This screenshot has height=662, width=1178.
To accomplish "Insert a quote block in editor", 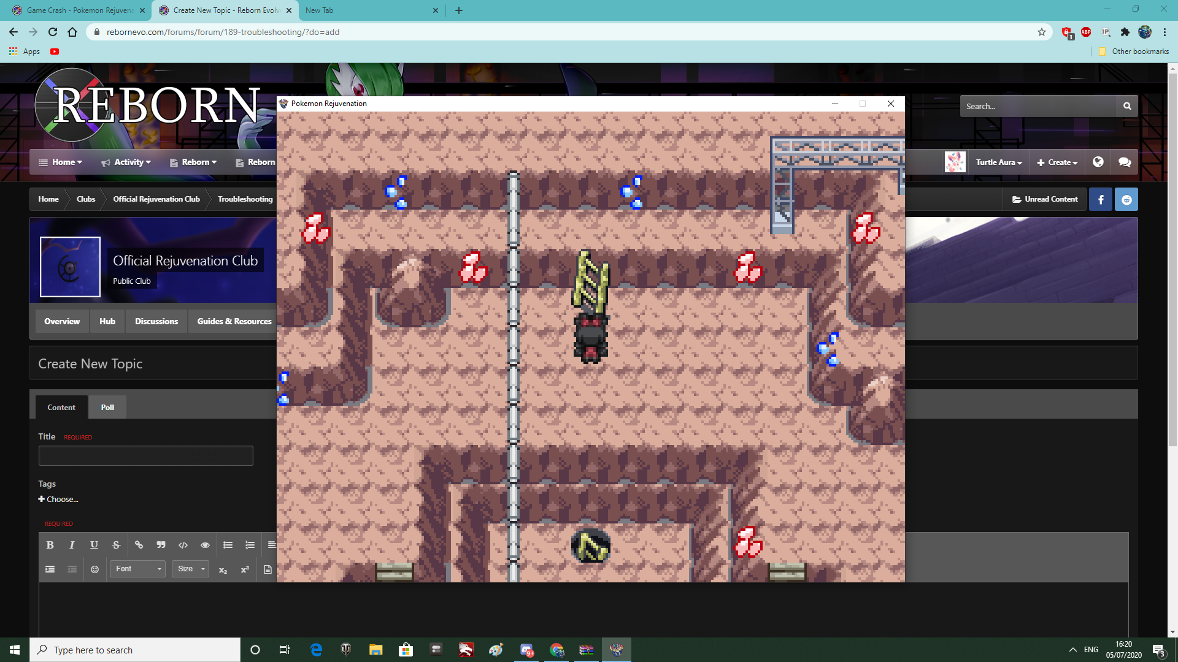I will pyautogui.click(x=161, y=545).
